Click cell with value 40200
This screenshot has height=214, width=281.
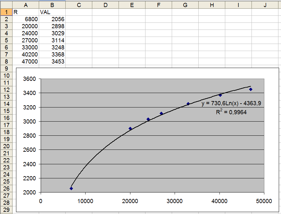pos(26,54)
